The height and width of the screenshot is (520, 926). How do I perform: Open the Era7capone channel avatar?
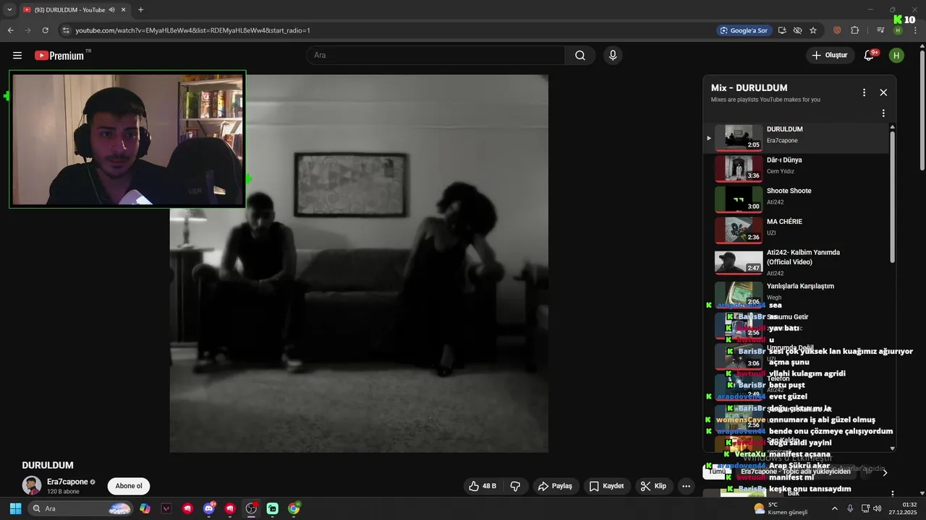point(32,485)
